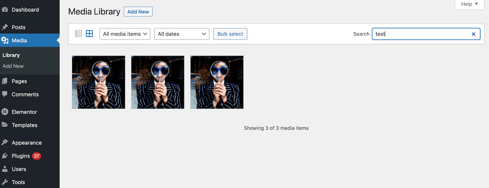Open the All media items dropdown
This screenshot has height=188, width=489.
point(125,34)
